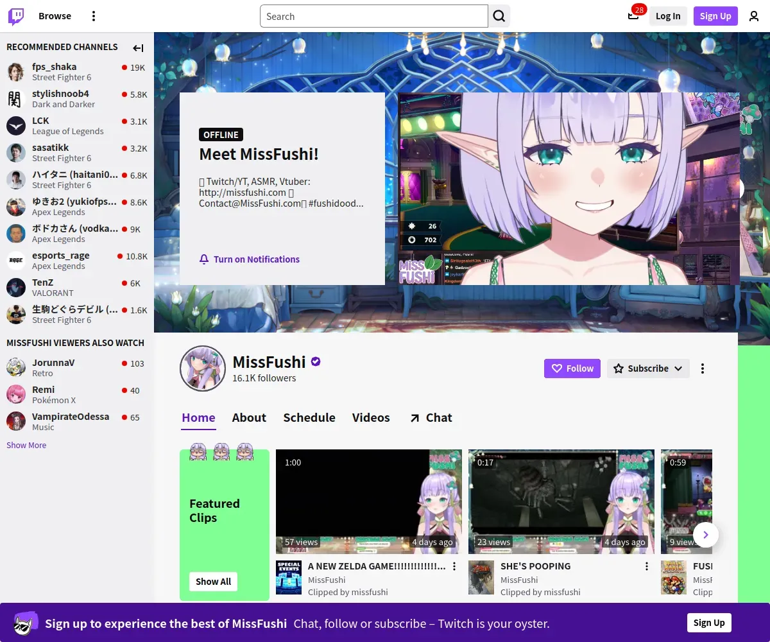Open ボドカさん (vodka...) channel row
This screenshot has height=642, width=770.
77,234
